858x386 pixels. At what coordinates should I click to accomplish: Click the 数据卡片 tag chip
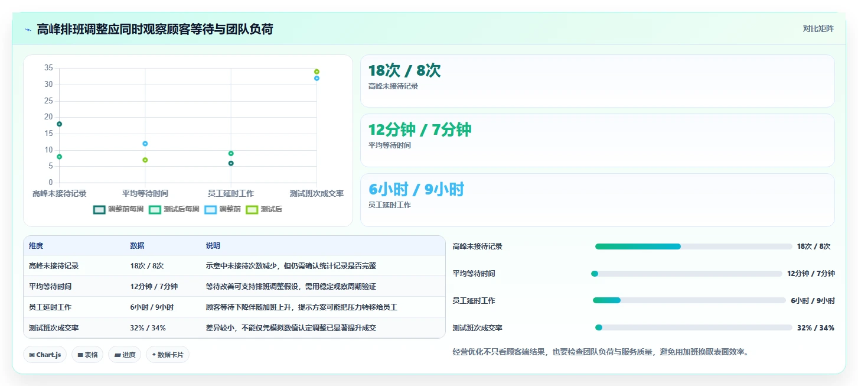(x=168, y=355)
